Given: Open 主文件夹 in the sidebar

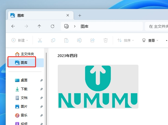Looking at the screenshot, I should [x=24, y=54].
